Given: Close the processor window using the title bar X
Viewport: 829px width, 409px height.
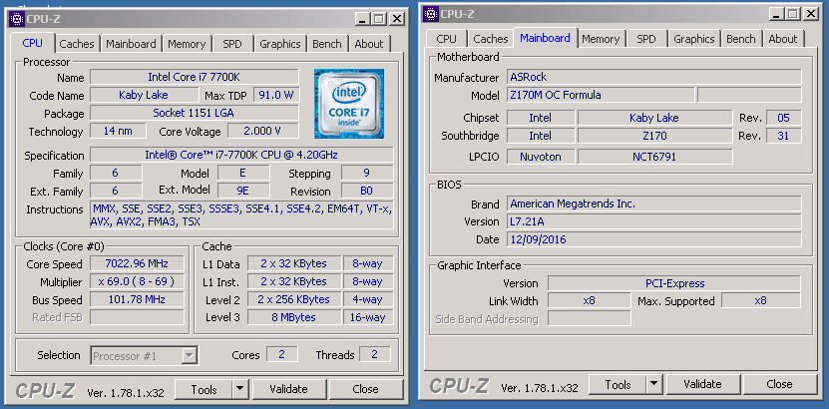Looking at the screenshot, I should click(x=396, y=18).
